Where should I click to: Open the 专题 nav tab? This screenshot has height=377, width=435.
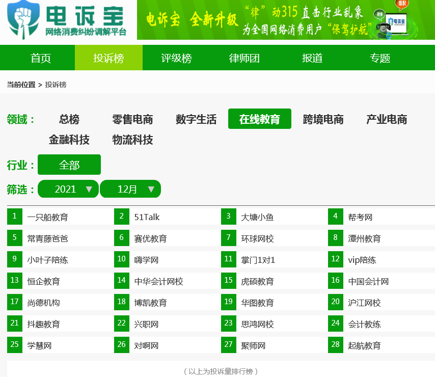[x=380, y=58]
